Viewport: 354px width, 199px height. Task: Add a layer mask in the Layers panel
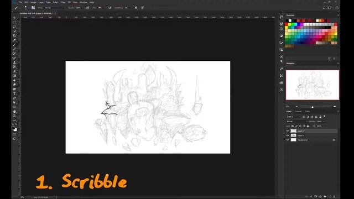pyautogui.click(x=316, y=197)
